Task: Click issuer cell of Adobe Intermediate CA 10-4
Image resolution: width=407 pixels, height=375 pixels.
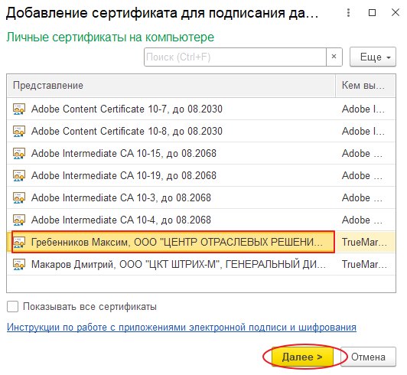Action: pos(365,220)
